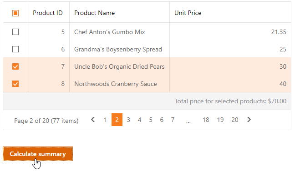Jump to page 1 in the pager
This screenshot has height=172, width=295.
point(105,120)
